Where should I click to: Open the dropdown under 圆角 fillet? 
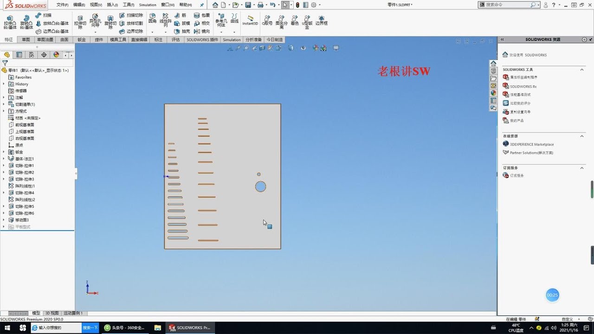pos(152,32)
